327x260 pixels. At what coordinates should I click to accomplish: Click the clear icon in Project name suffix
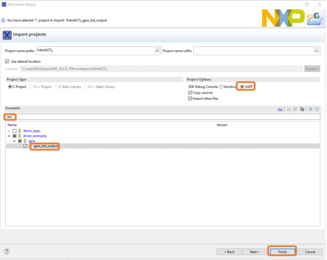tap(317, 51)
